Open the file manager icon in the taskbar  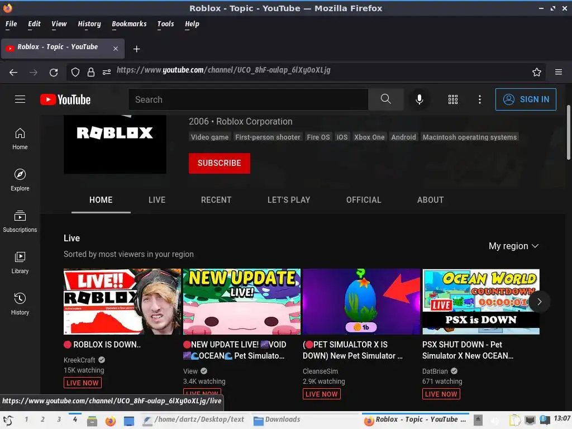click(x=92, y=421)
